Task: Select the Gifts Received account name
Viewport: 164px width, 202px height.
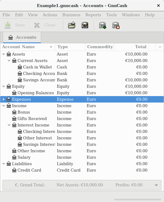Action: [x=32, y=118]
